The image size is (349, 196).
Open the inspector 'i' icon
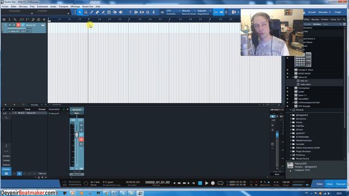click(9, 20)
